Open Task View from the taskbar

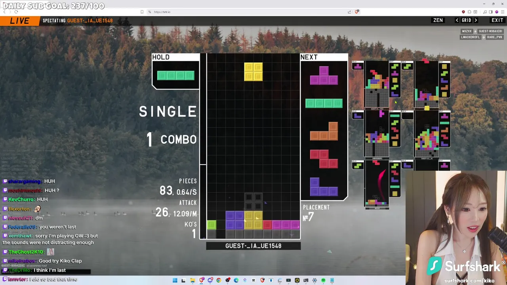click(183, 281)
